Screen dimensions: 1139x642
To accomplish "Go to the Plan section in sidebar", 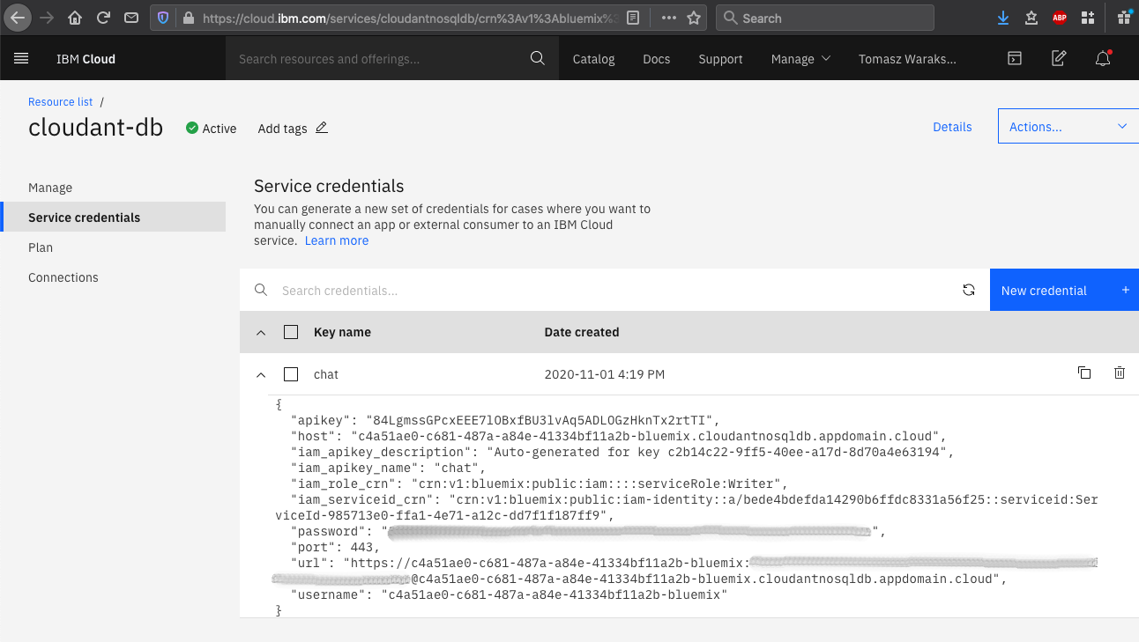I will 41,247.
